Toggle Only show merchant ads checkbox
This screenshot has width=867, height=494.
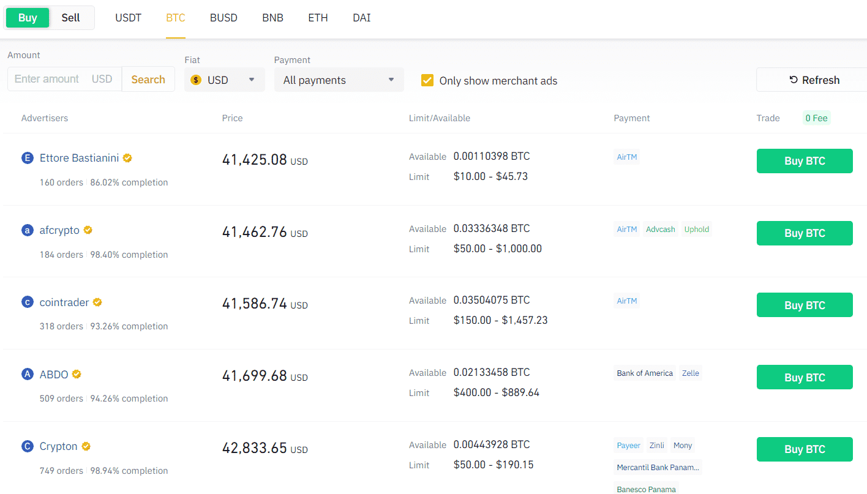pyautogui.click(x=427, y=80)
